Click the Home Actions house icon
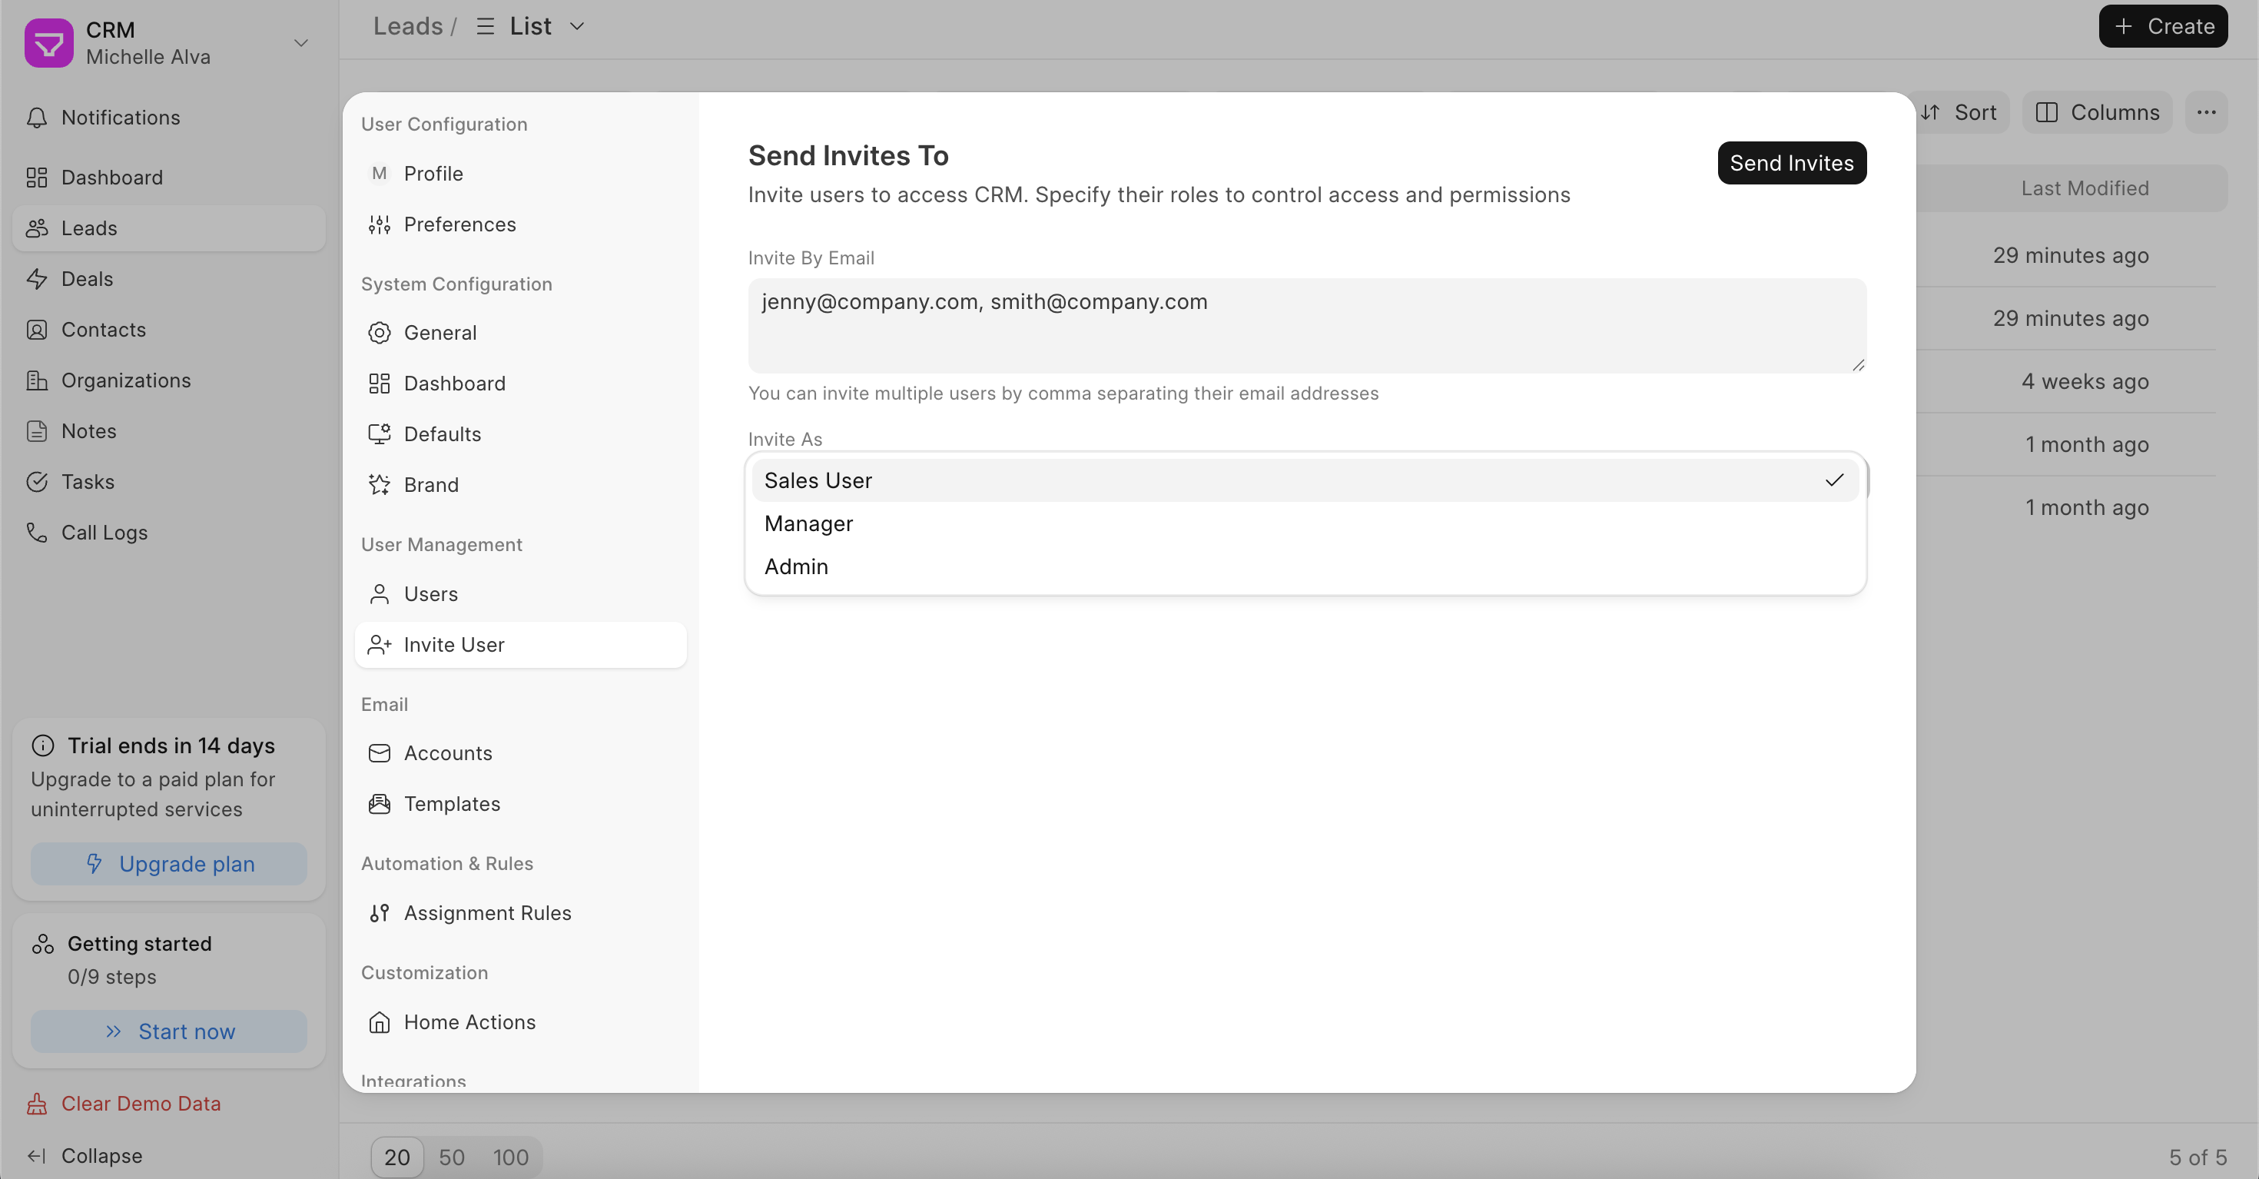Image resolution: width=2259 pixels, height=1179 pixels. pyautogui.click(x=379, y=1022)
